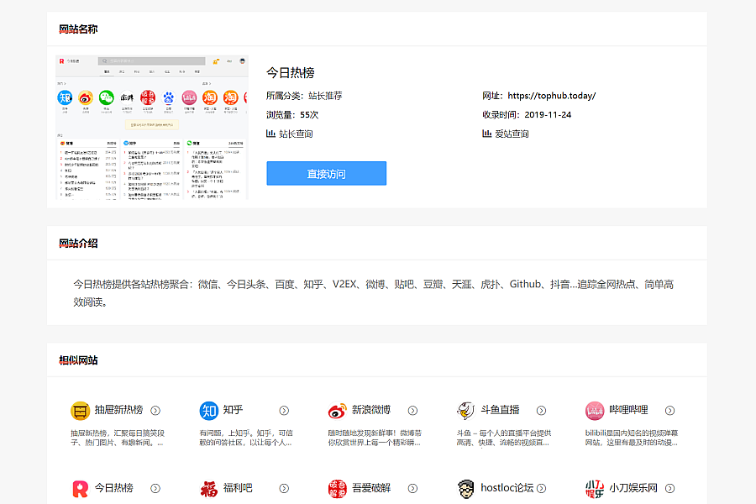Open the 抽屉新热榜 title link
The image size is (756, 504).
118,410
